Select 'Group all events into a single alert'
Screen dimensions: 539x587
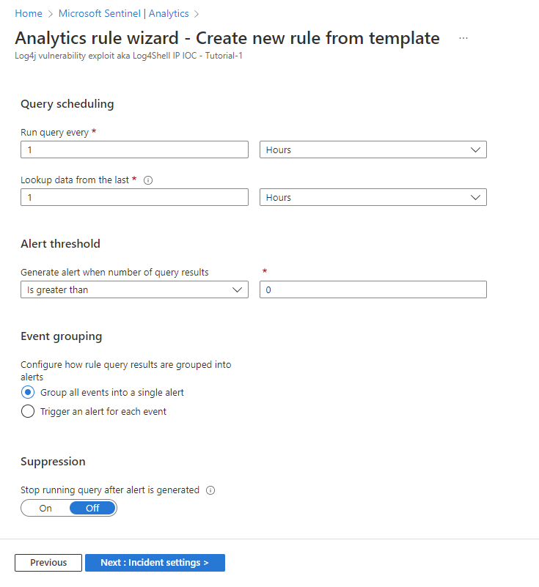tap(27, 392)
